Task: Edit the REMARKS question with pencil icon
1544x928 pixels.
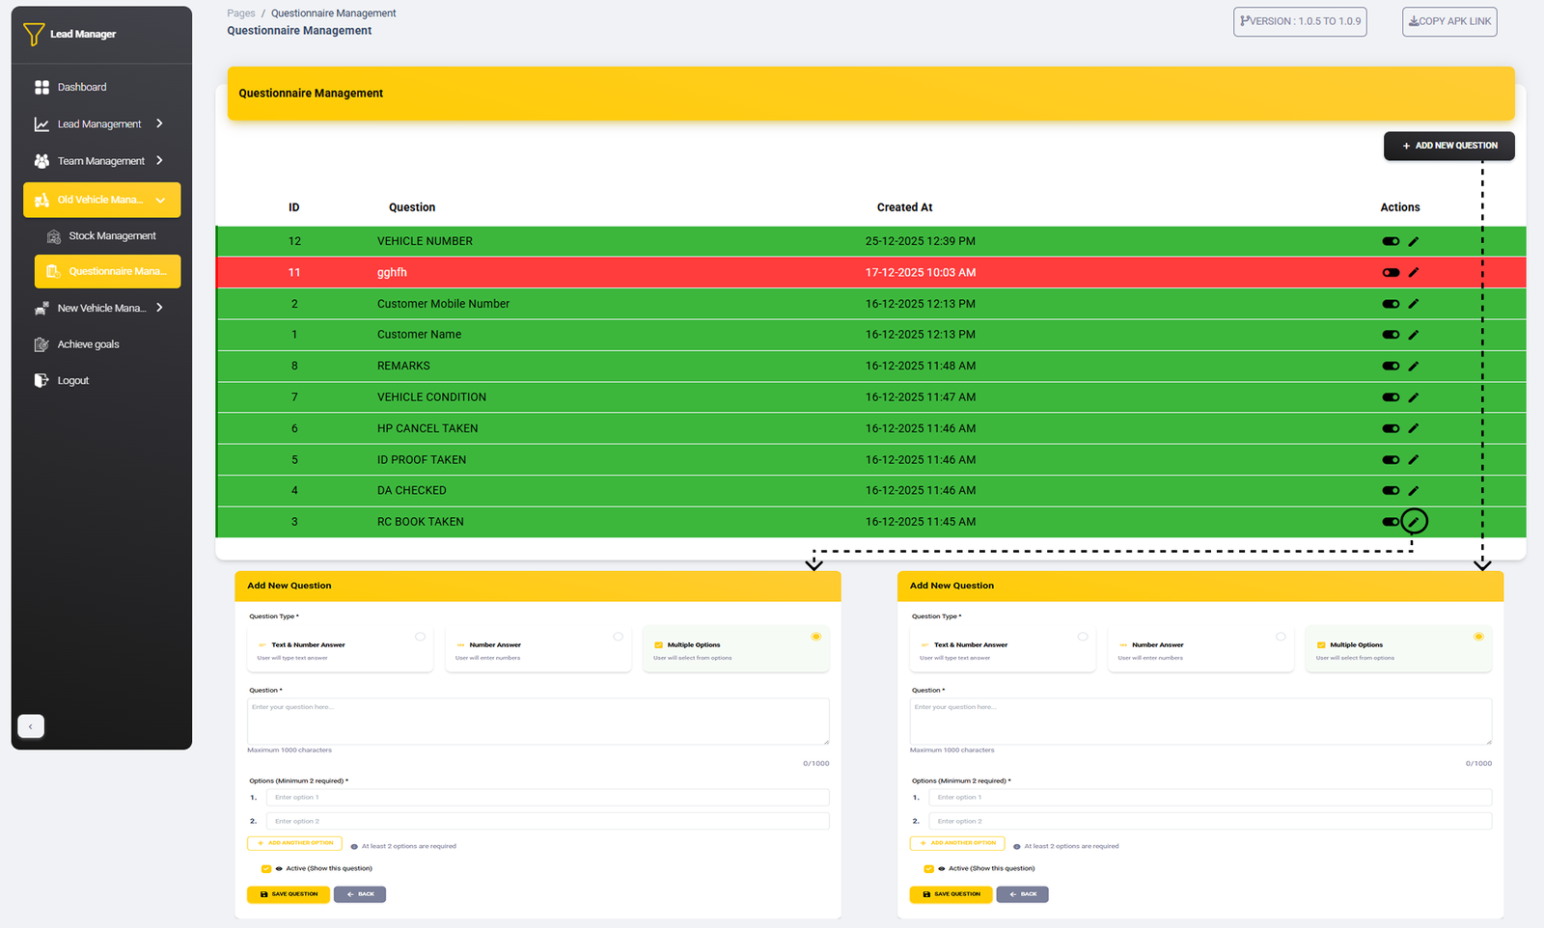Action: click(x=1413, y=367)
